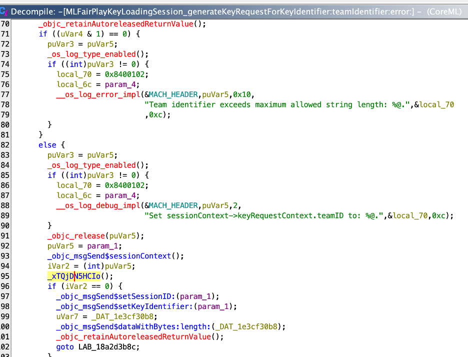Click the Decompile window icon in title bar
468x357 pixels.
click(5, 10)
